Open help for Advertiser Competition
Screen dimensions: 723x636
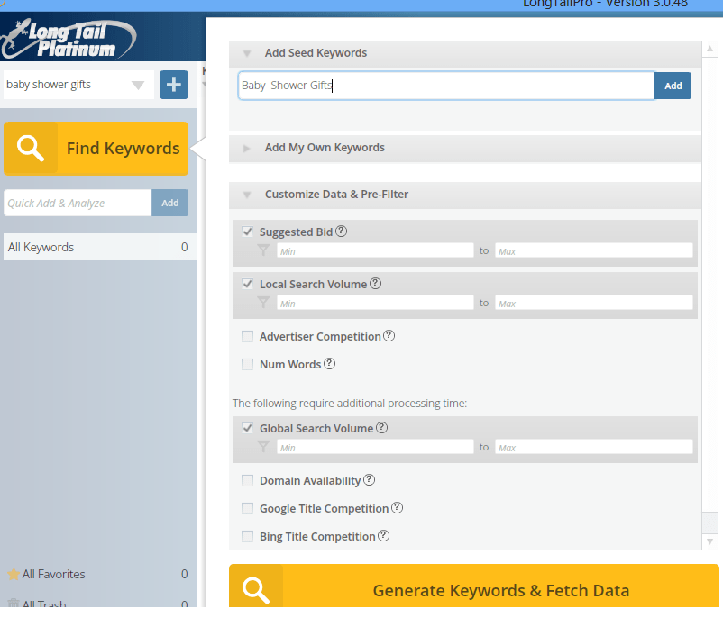point(389,336)
